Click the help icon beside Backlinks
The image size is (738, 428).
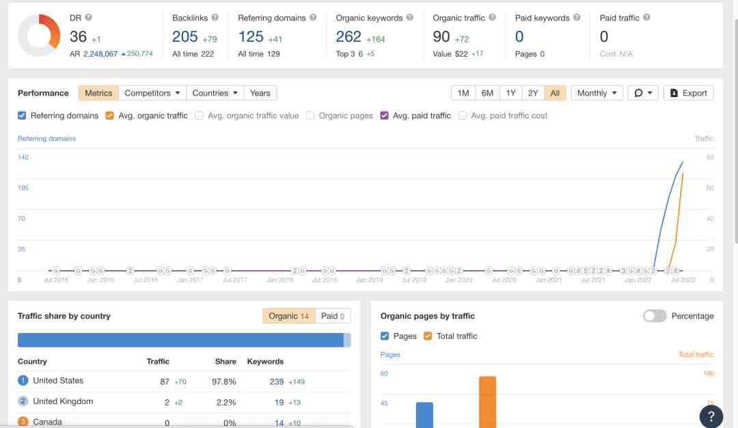(215, 17)
